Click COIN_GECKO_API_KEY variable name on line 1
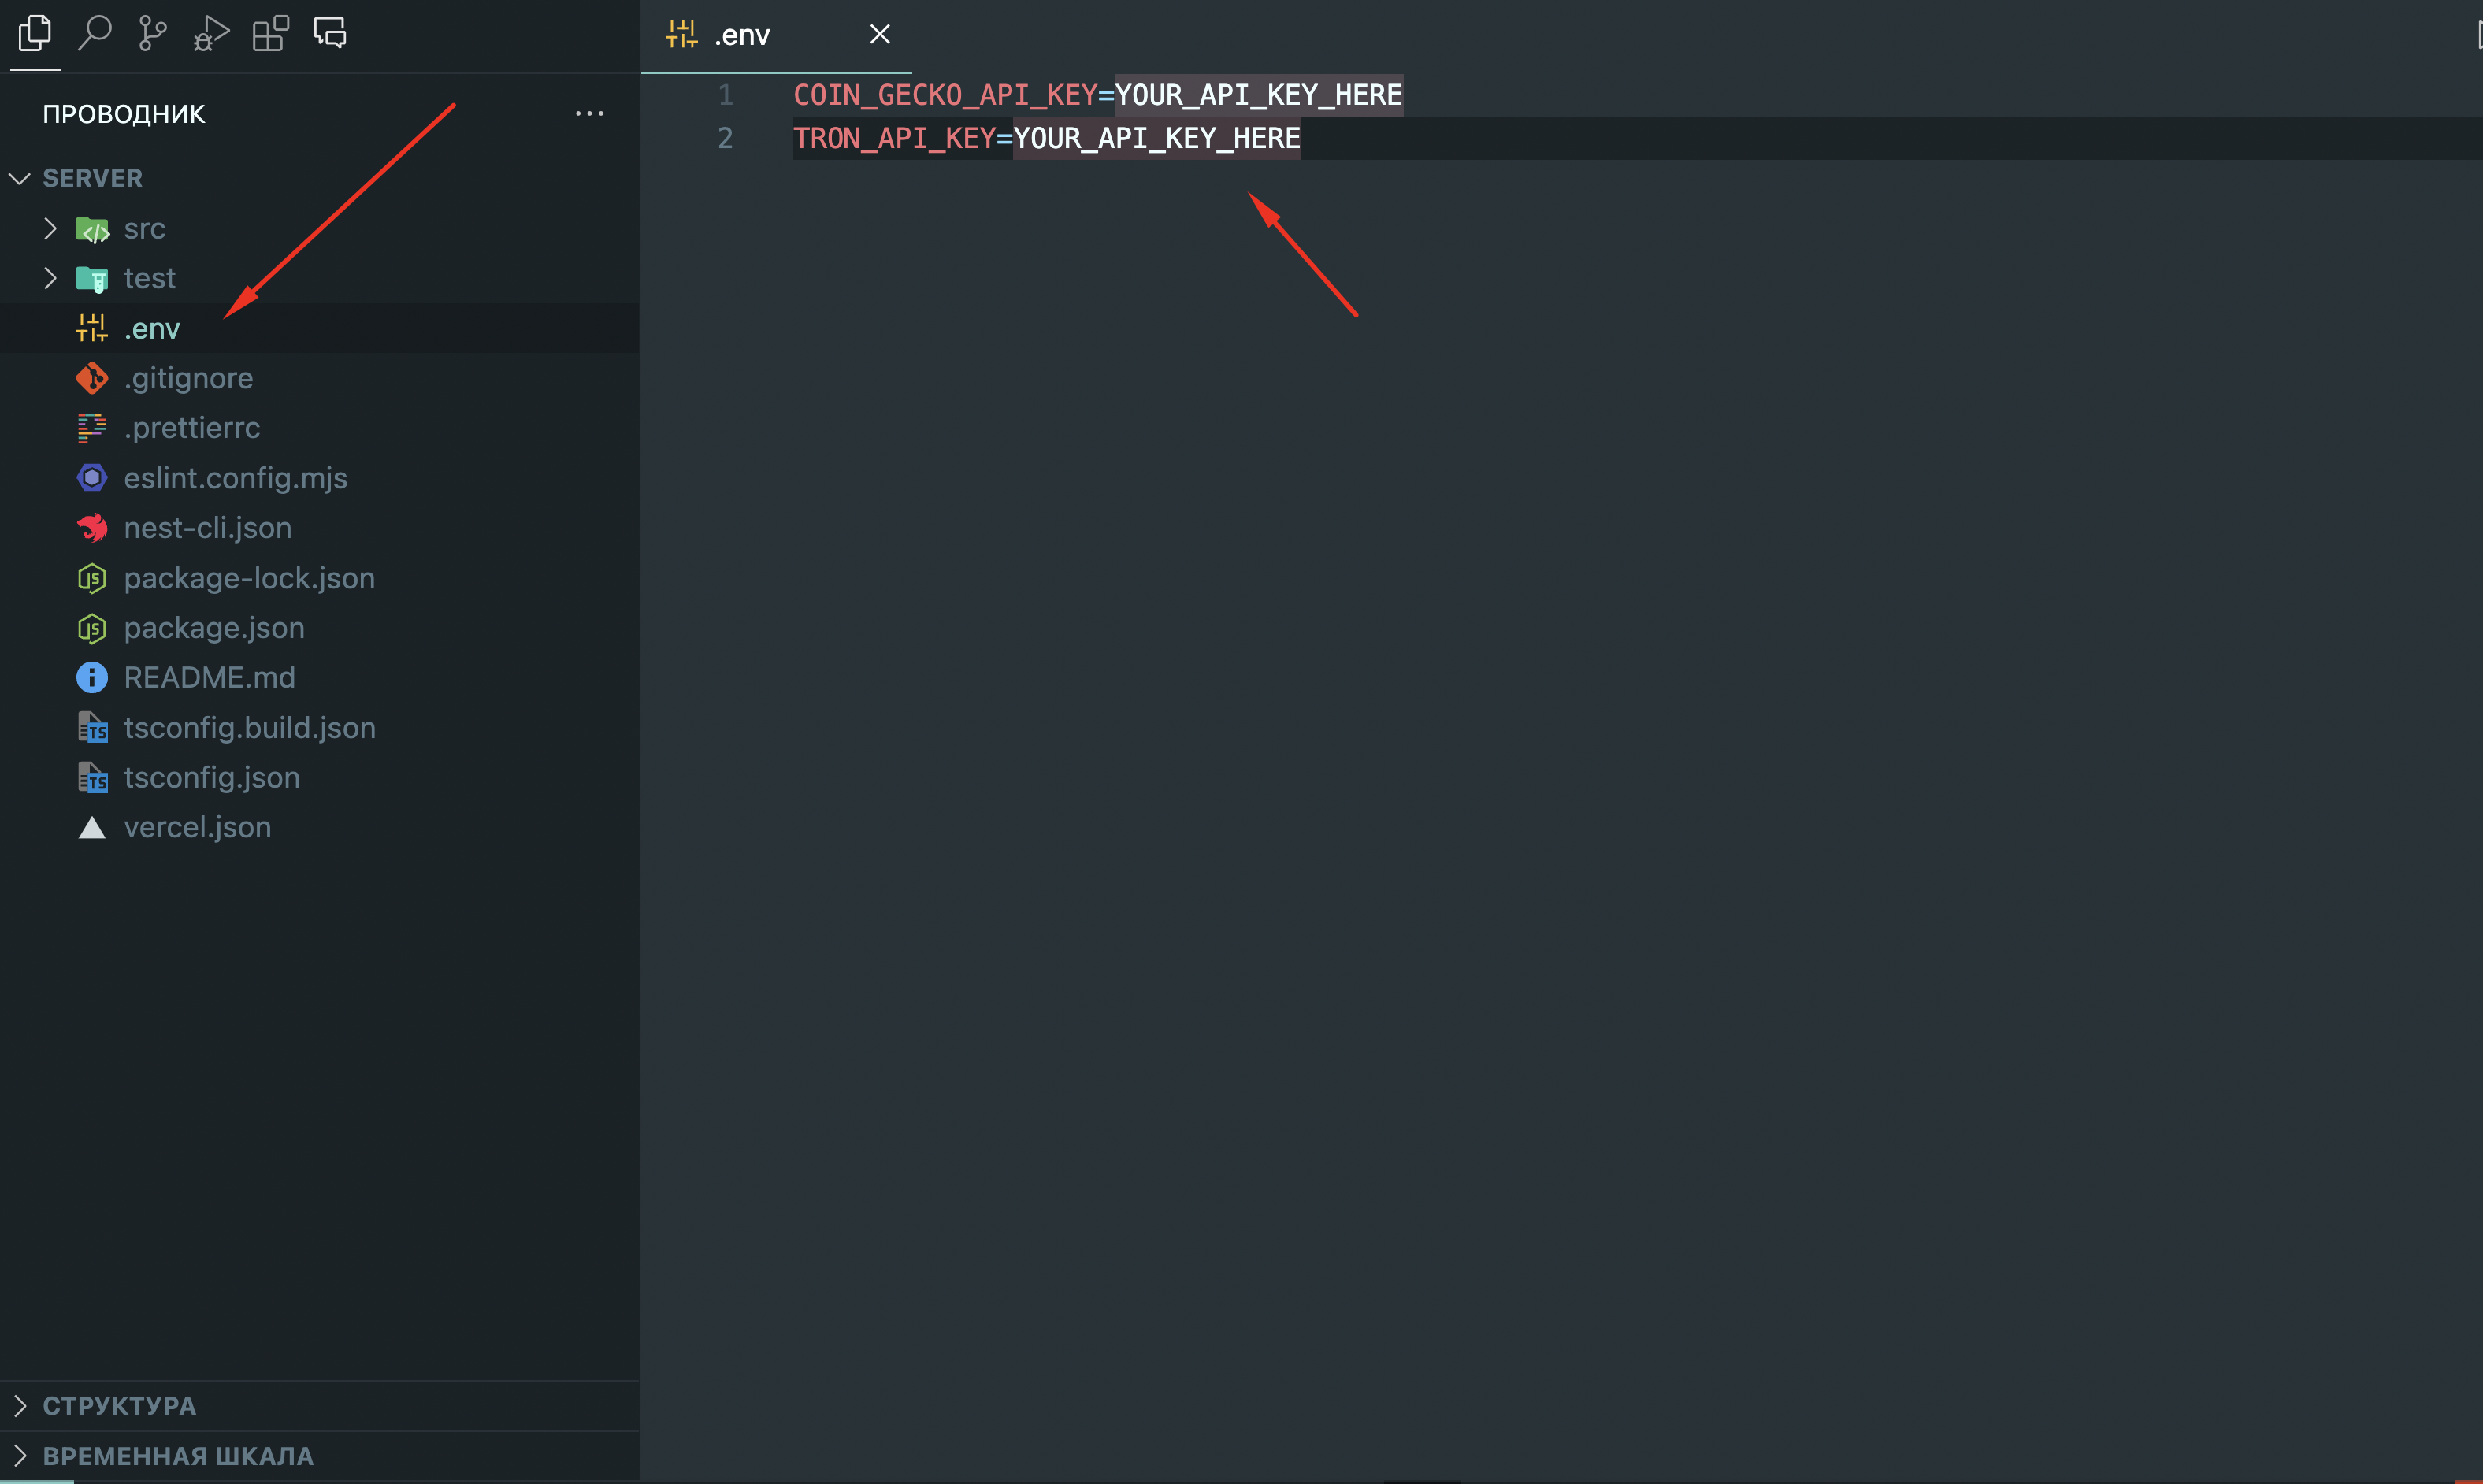This screenshot has height=1484, width=2483. click(945, 95)
